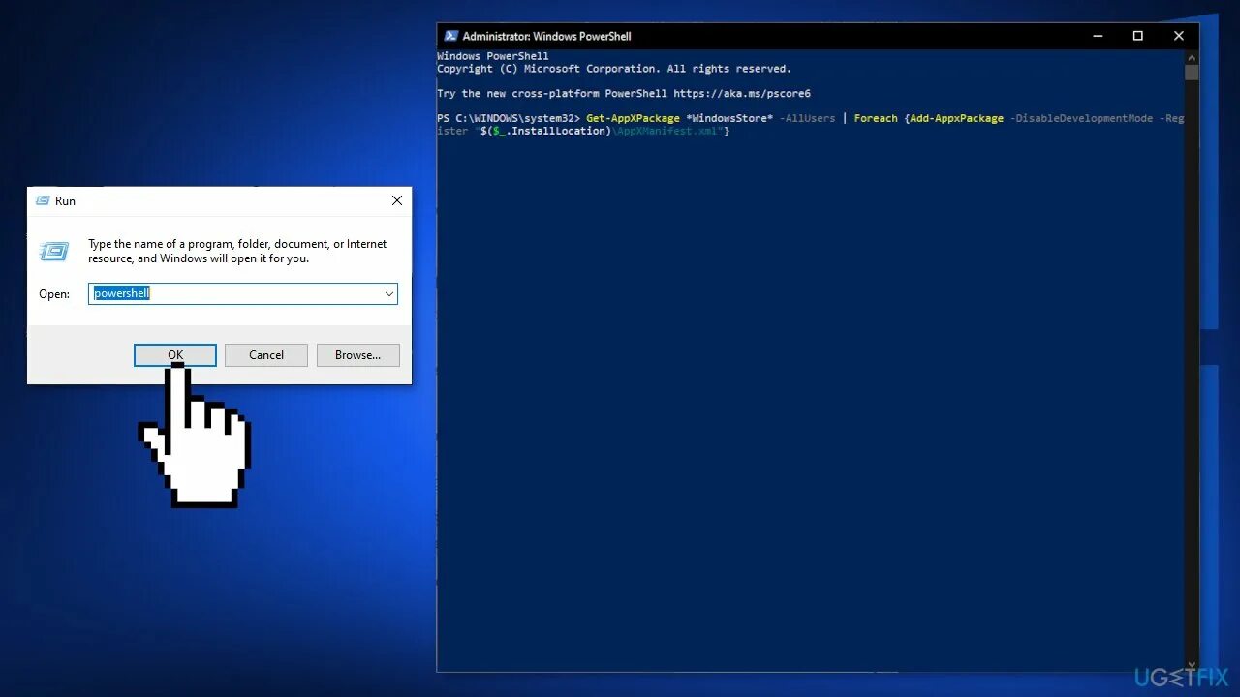Click the 'Type the name of a program' description

coord(237,252)
